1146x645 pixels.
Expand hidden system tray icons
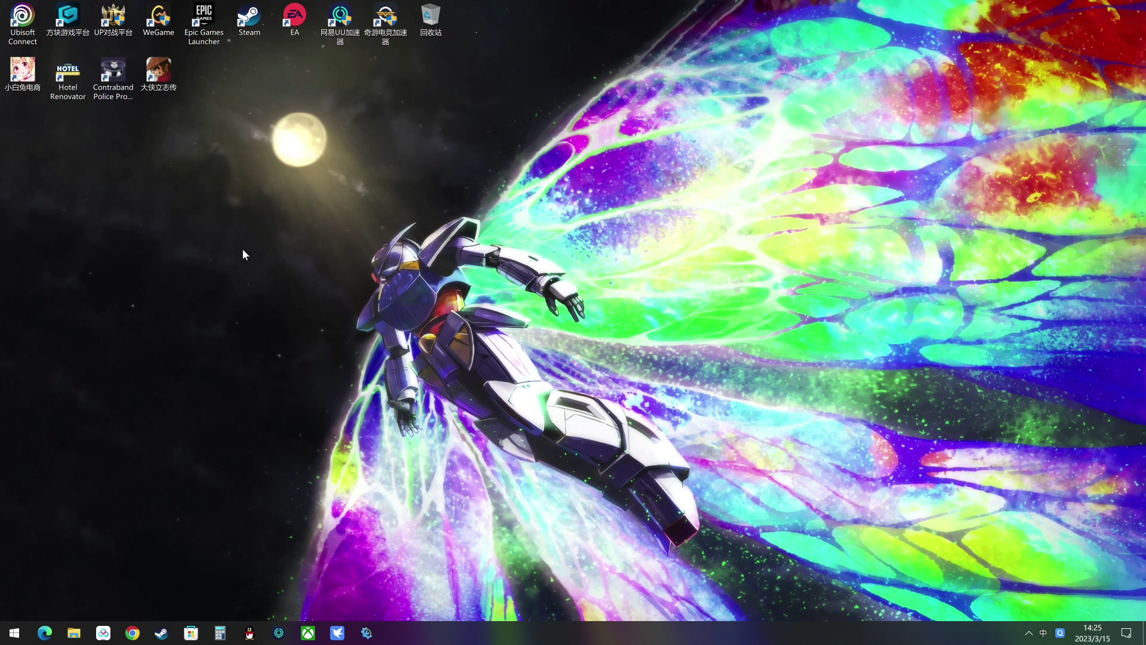(1028, 633)
